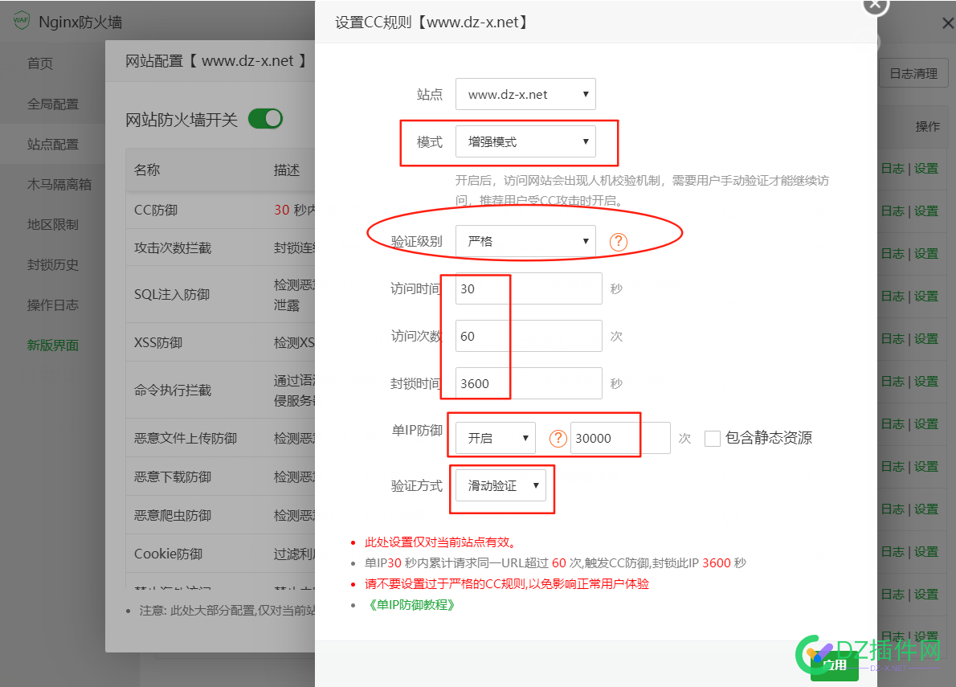Click the 访问次数 input field
The image size is (956, 687).
(x=529, y=336)
